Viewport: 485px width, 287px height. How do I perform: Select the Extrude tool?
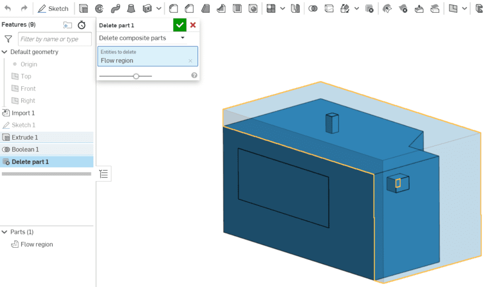pyautogui.click(x=83, y=8)
